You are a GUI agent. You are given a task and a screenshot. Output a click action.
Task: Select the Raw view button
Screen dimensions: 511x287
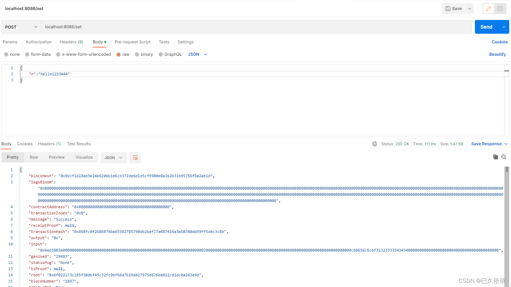(34, 157)
